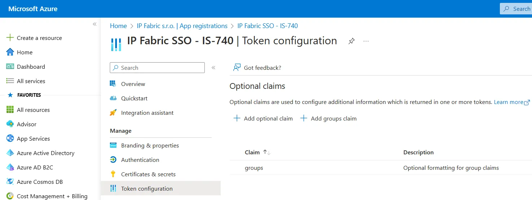Click the Advisor icon in sidebar
532x200 pixels.
point(10,124)
